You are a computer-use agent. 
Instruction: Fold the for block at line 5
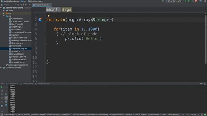pyautogui.click(x=45, y=34)
